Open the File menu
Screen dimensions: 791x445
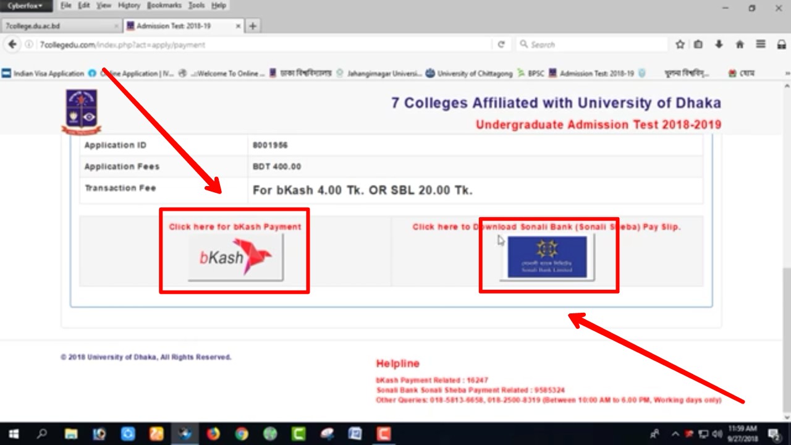pos(66,5)
